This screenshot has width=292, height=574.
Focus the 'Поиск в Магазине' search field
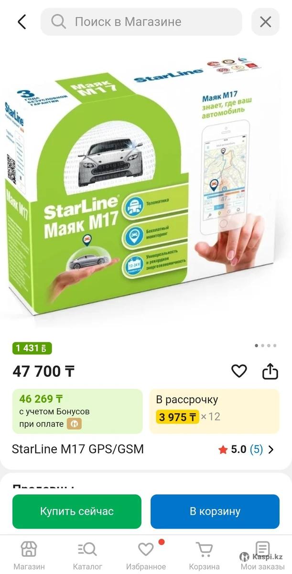(141, 22)
